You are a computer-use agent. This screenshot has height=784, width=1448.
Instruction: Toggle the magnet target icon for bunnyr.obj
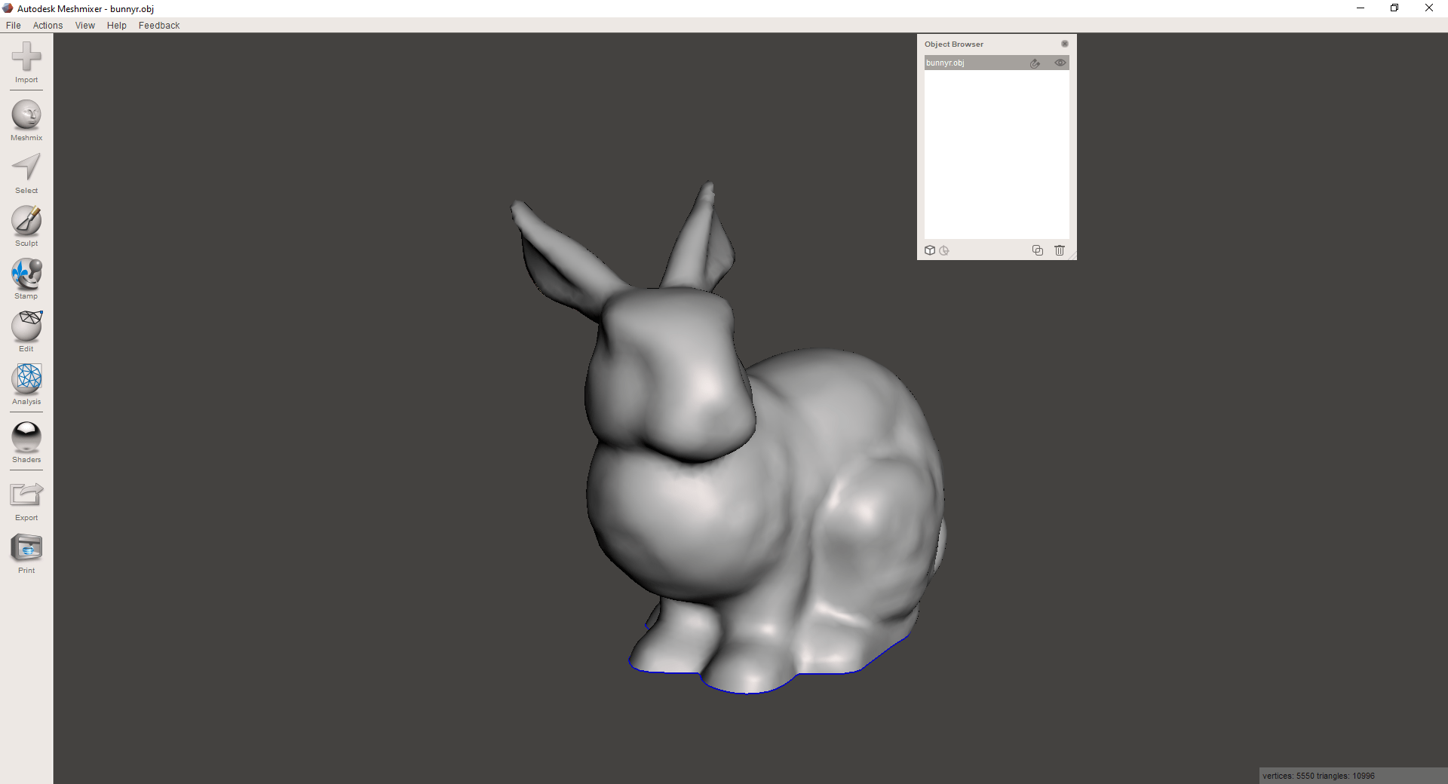tap(1035, 63)
